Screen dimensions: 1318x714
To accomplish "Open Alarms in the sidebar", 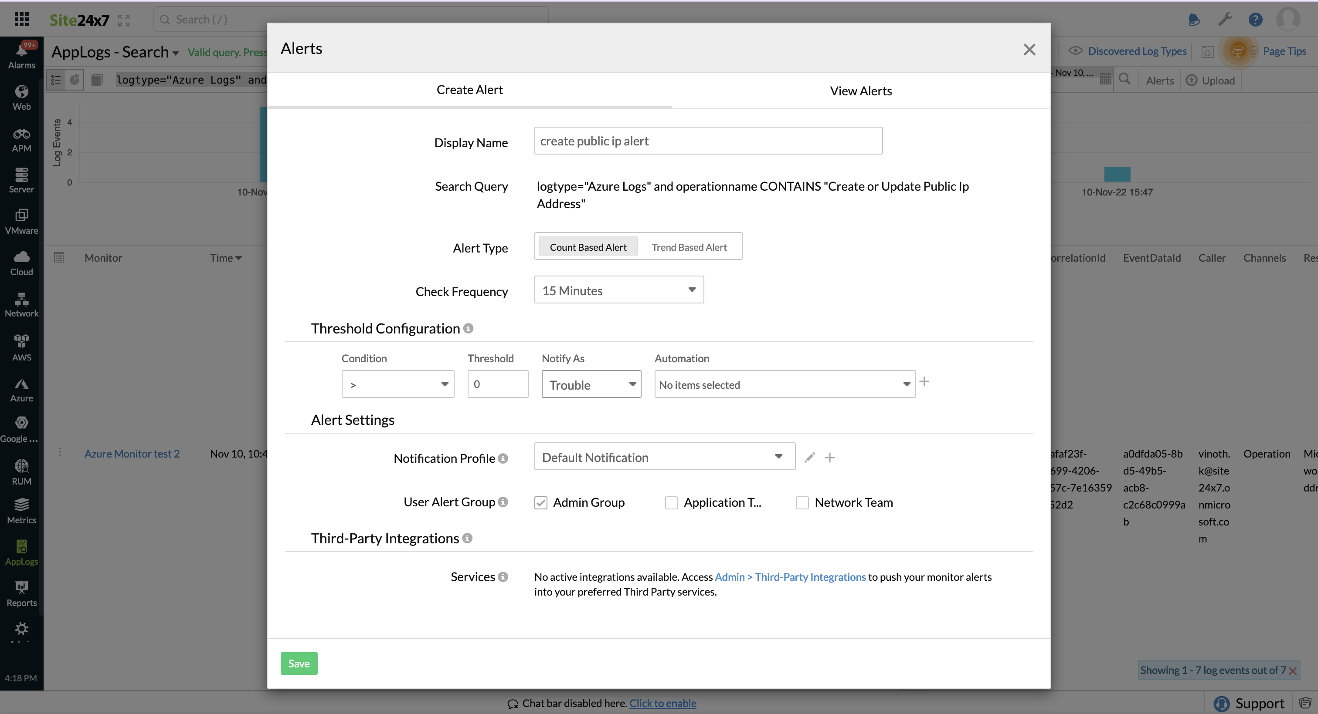I will click(21, 55).
